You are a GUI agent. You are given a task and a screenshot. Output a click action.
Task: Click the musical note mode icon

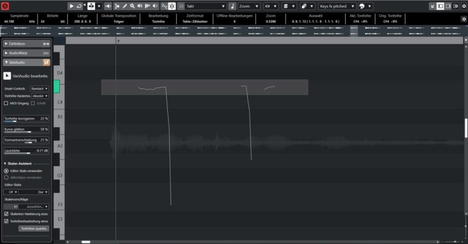click(232, 6)
